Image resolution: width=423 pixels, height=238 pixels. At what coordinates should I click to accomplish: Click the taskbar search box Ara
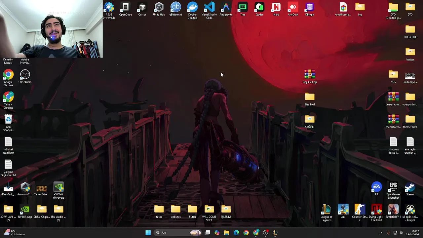tap(178, 233)
